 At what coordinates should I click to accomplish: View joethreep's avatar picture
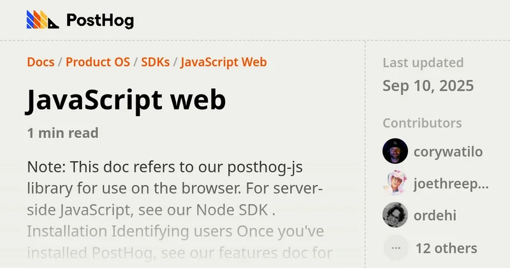coord(395,183)
